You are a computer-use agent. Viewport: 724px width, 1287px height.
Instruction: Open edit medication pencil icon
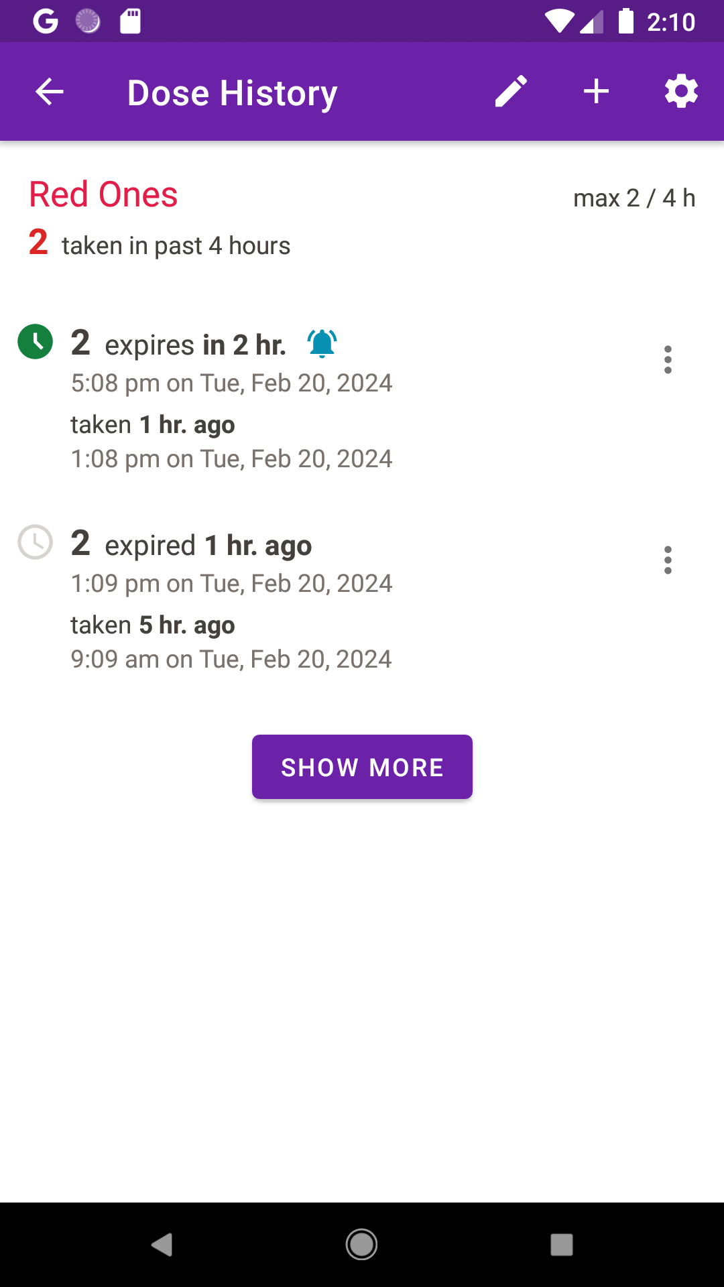tap(511, 92)
